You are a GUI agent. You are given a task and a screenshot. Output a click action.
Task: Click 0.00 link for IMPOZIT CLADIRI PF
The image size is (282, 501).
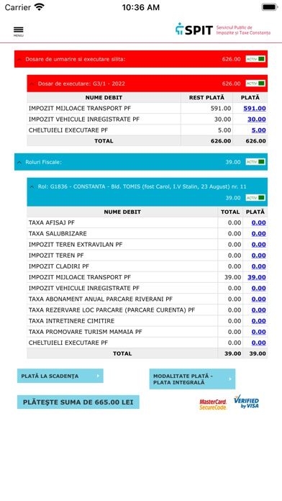[x=259, y=266]
